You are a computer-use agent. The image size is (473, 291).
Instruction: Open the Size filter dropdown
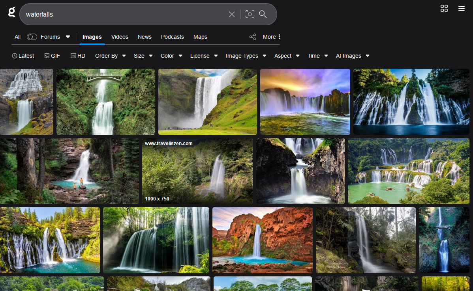(x=143, y=56)
